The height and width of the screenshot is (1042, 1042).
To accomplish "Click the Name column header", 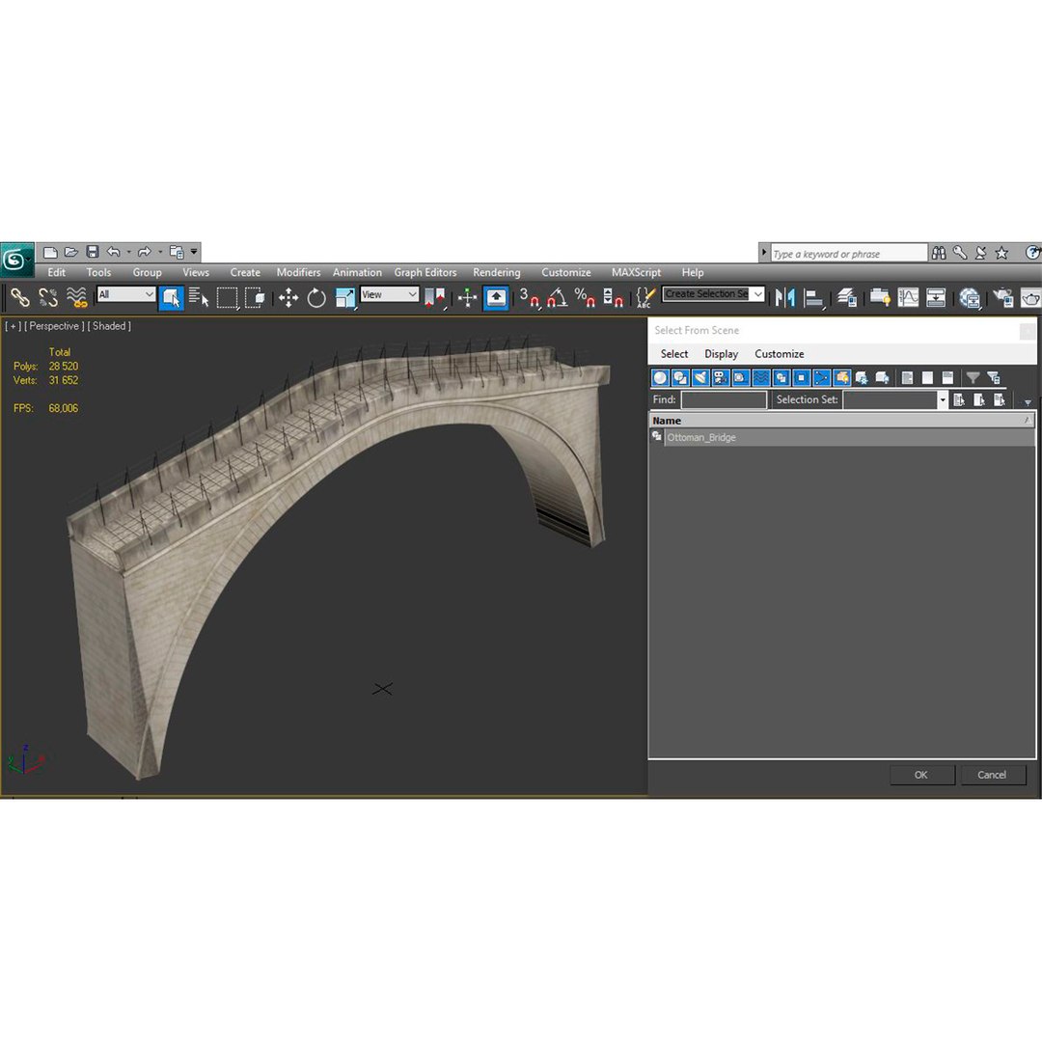I will 841,421.
